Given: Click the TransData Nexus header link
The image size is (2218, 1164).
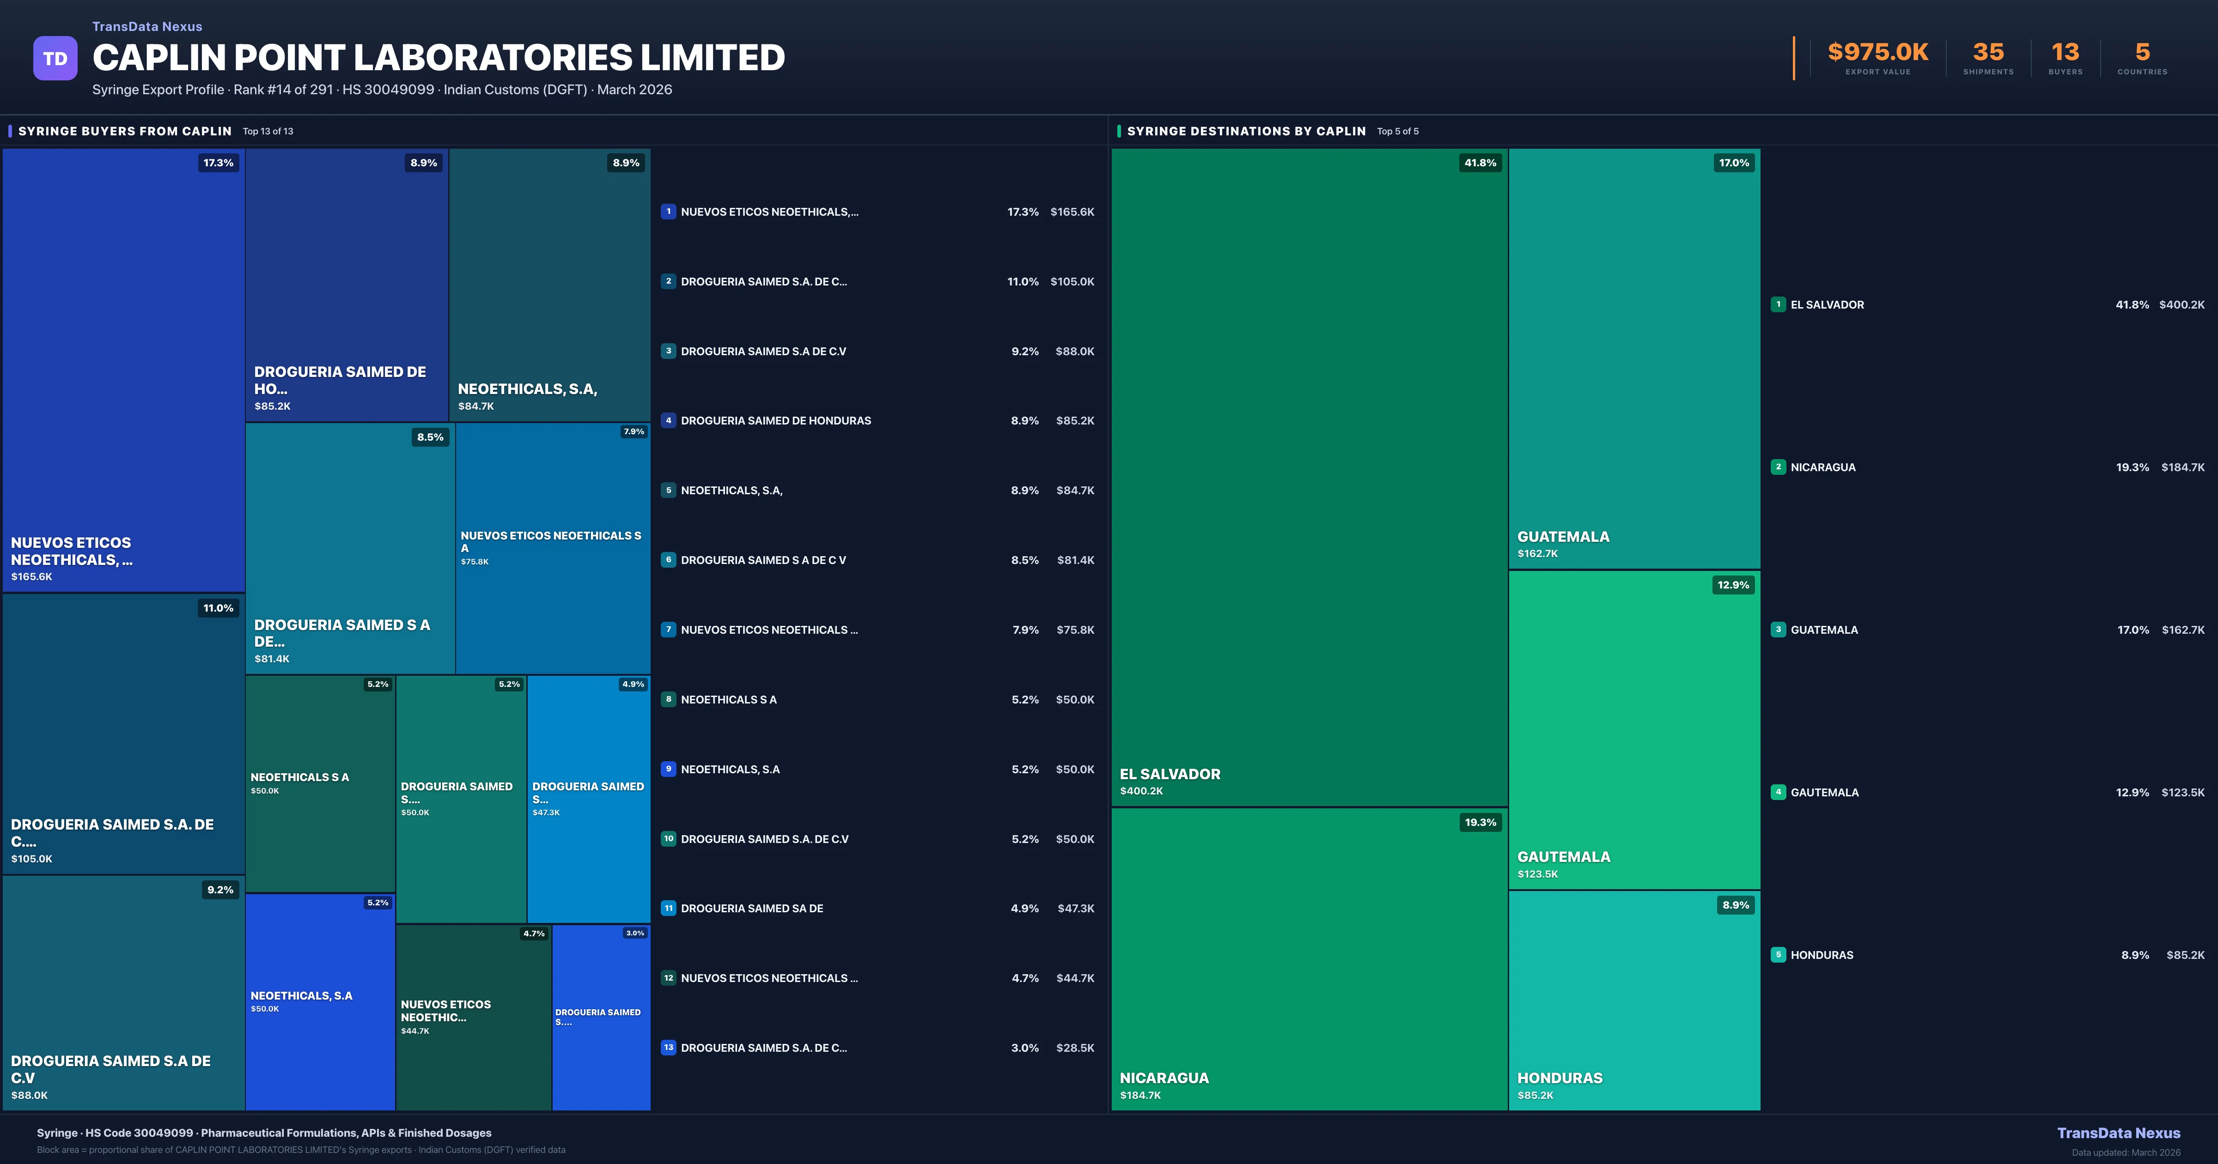Looking at the screenshot, I should point(147,27).
